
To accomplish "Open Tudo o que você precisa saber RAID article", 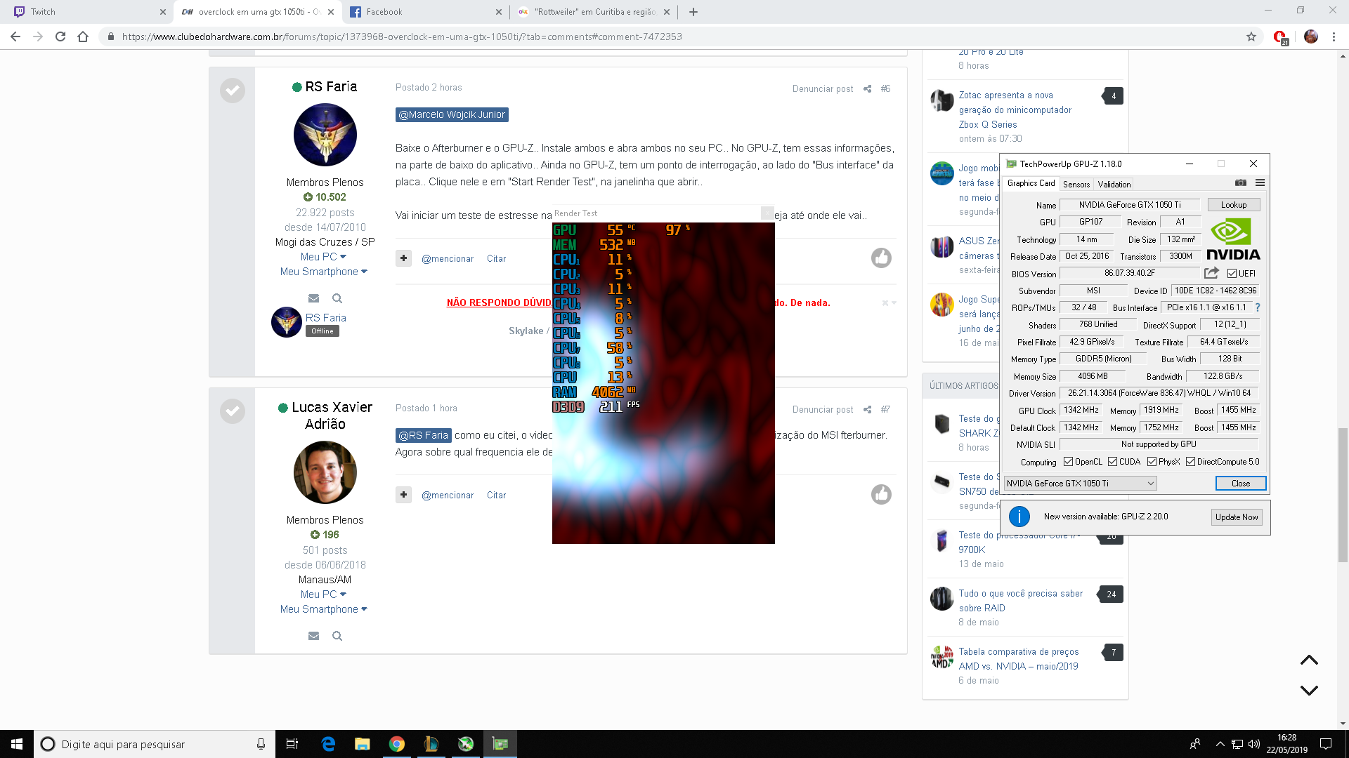I will pos(1021,601).
